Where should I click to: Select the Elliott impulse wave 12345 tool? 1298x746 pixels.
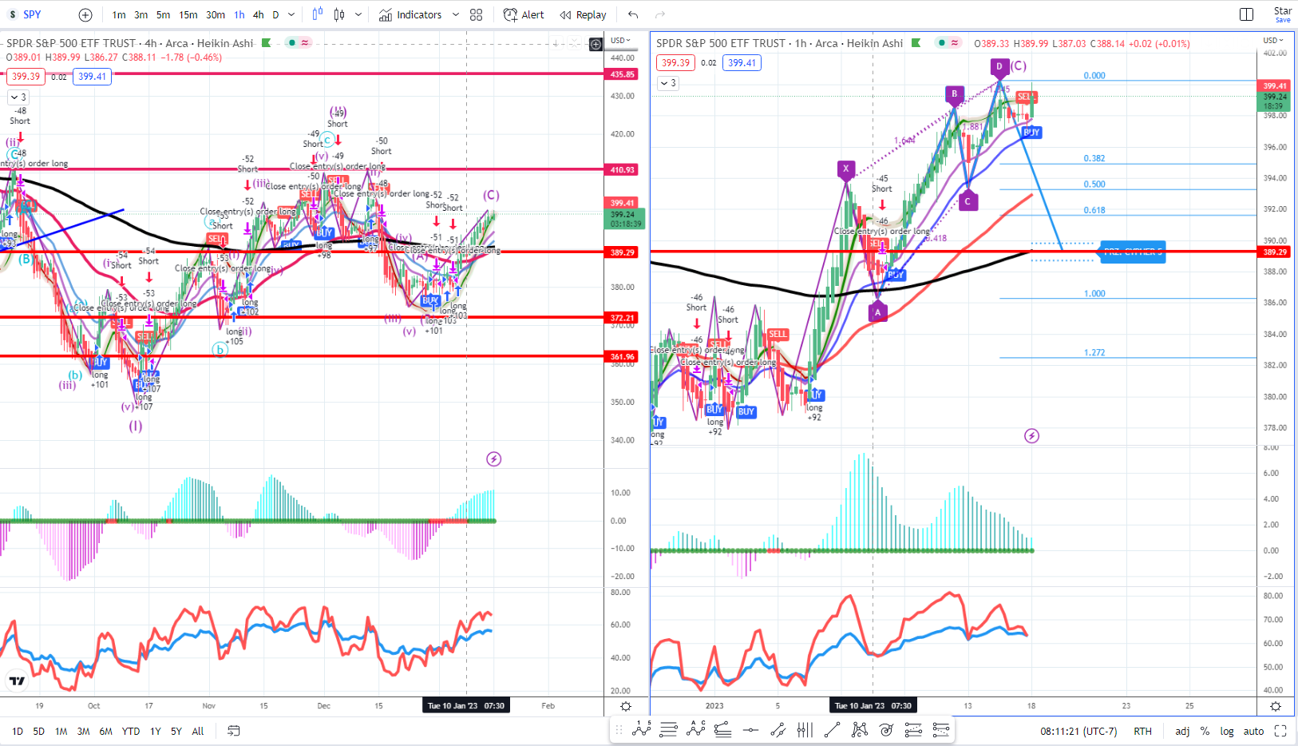(x=642, y=729)
